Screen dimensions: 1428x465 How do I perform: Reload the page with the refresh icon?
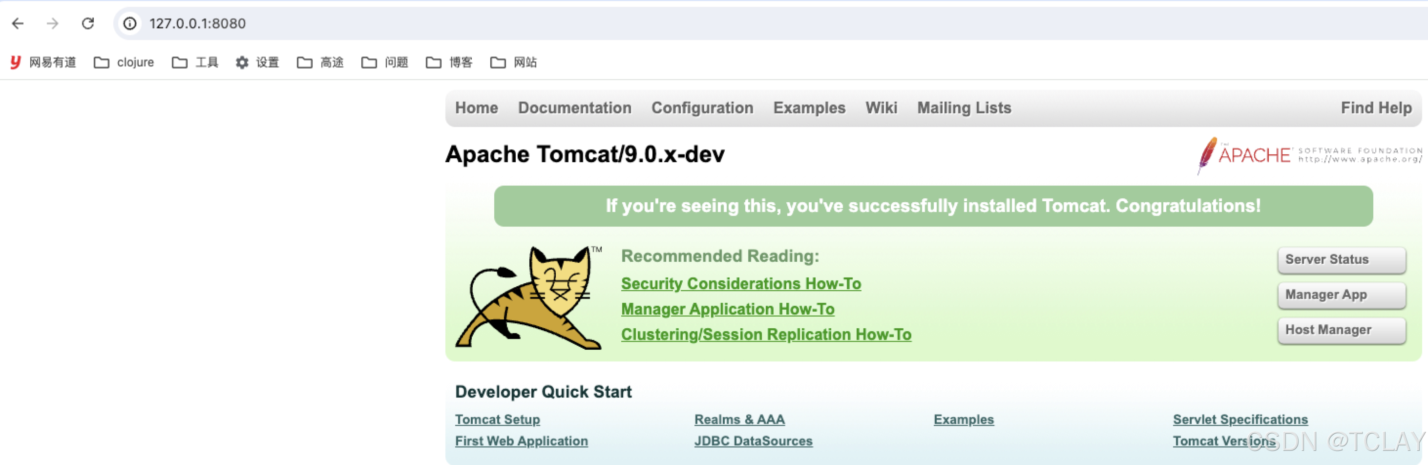pos(89,23)
